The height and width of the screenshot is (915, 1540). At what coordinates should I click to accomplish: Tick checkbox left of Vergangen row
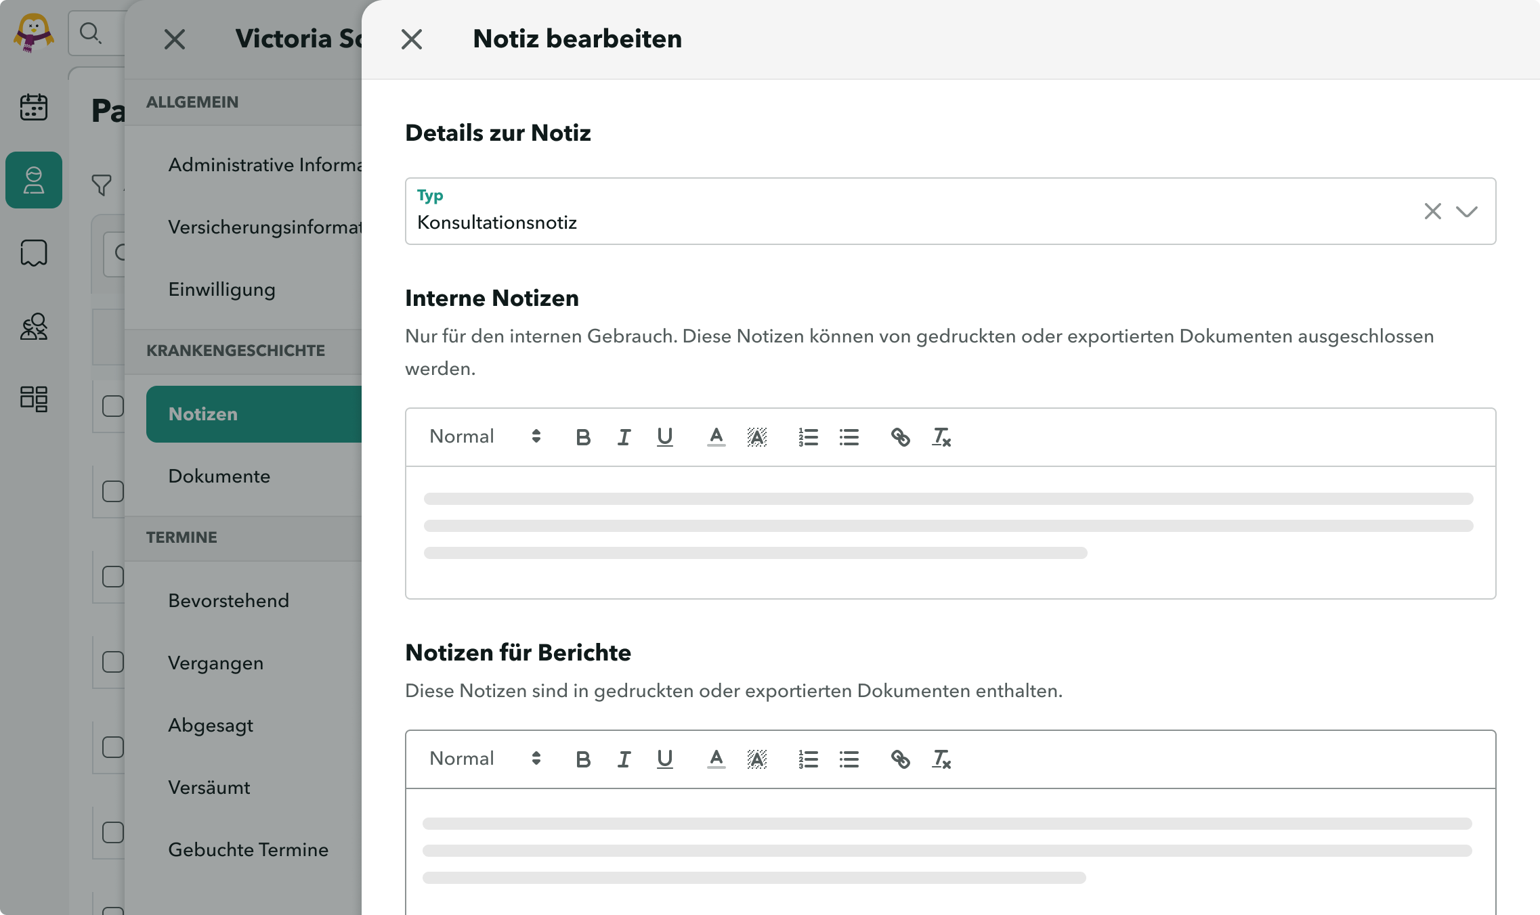(112, 662)
